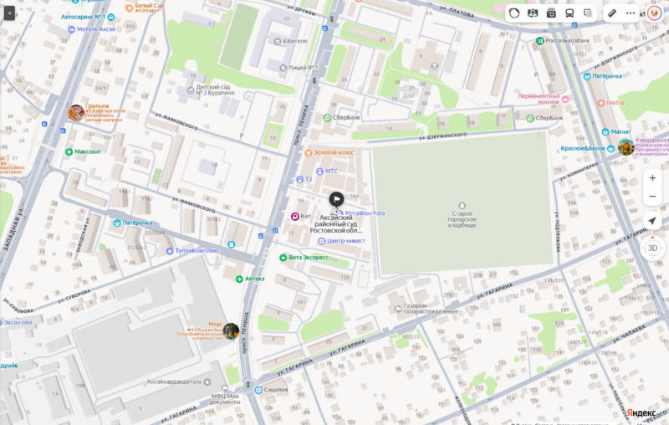Open Грильяж cafe photo marker
The image size is (669, 425).
76,113
